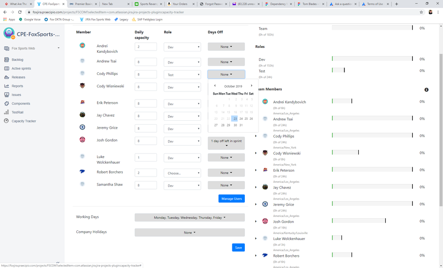Expand the Fox Sports Web board switcher
The image size is (443, 268).
click(59, 48)
